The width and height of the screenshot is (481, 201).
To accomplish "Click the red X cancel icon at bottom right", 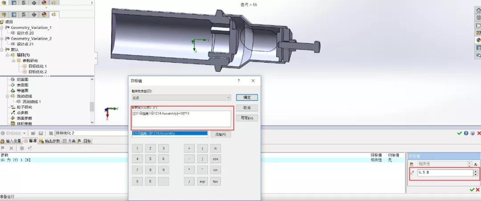I will (478, 190).
